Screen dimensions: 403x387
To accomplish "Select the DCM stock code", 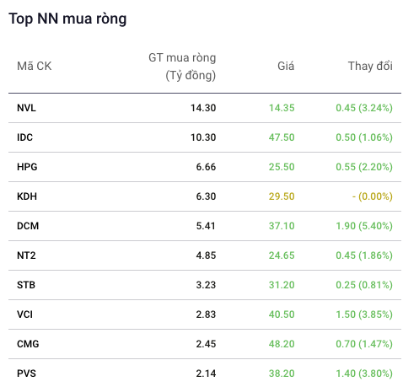I will point(28,226).
